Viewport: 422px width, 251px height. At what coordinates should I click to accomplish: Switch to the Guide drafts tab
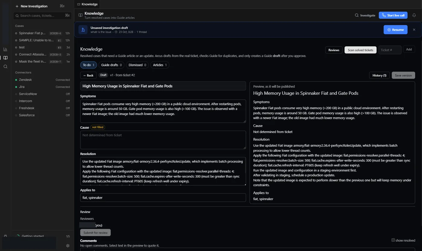tap(112, 65)
